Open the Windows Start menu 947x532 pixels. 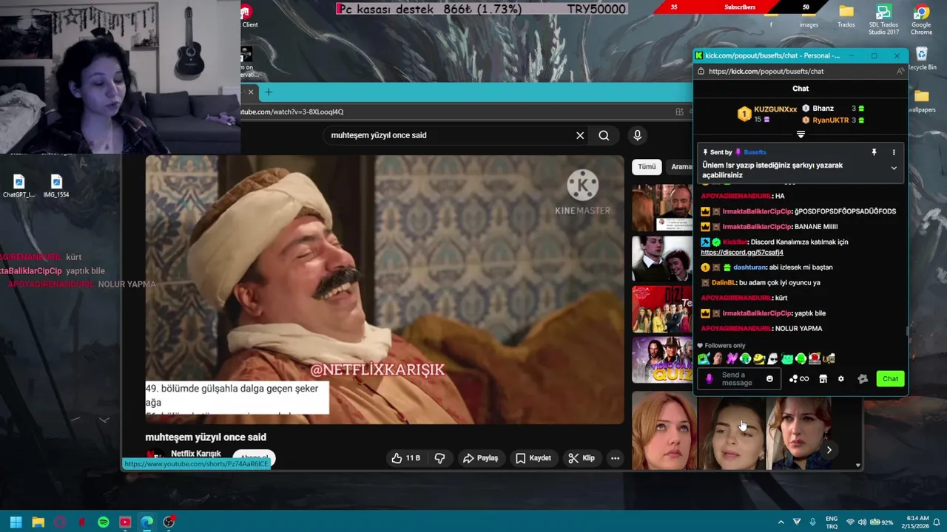(x=16, y=522)
